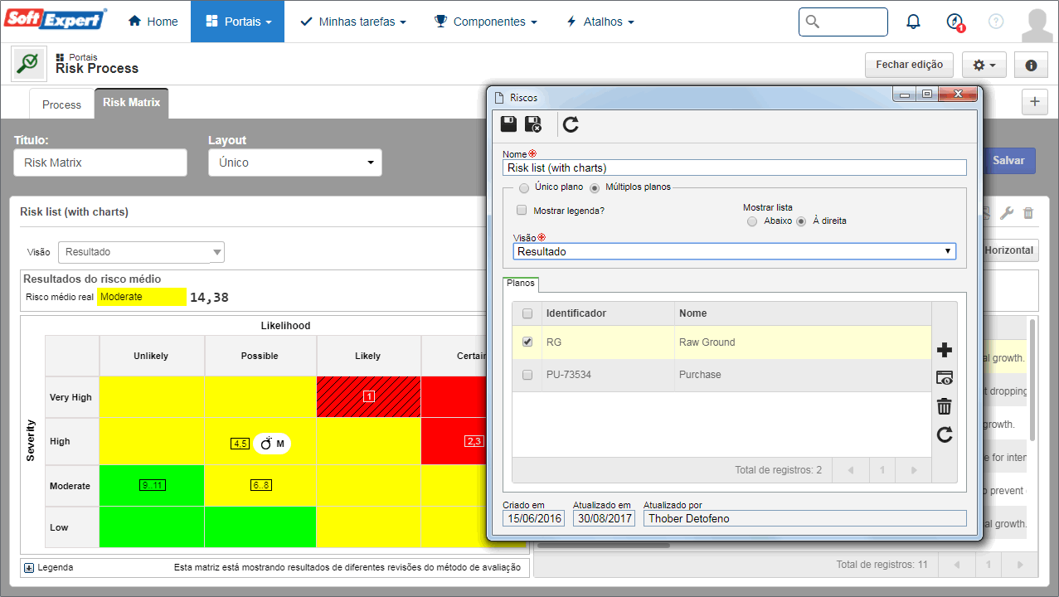Click the yellow Moderate risk swatch

coord(142,297)
